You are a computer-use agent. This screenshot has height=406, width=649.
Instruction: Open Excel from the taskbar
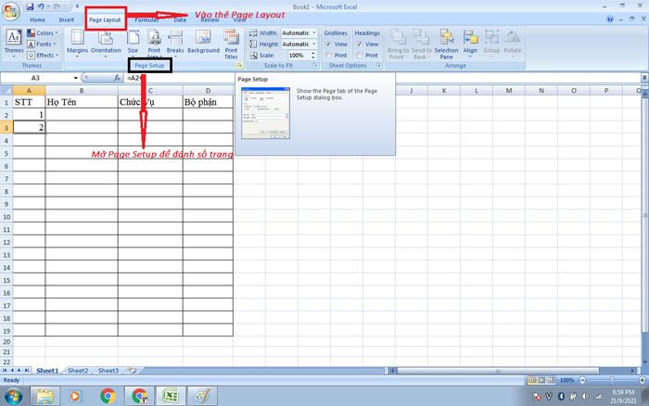[x=171, y=396]
